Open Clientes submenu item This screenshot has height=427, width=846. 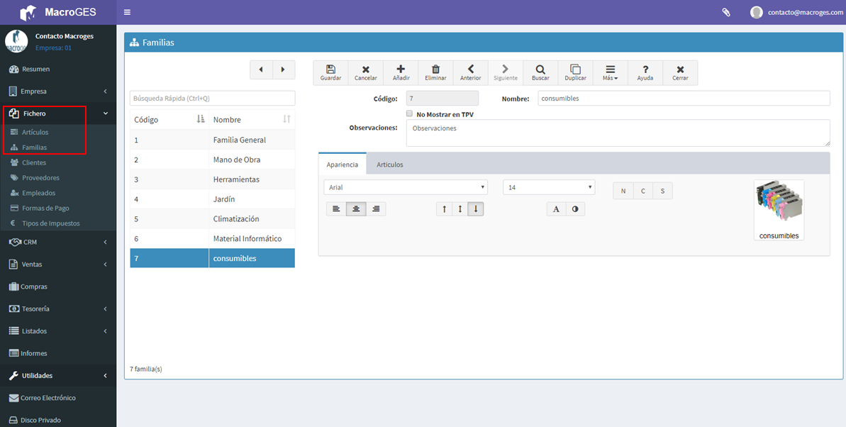[x=57, y=162]
